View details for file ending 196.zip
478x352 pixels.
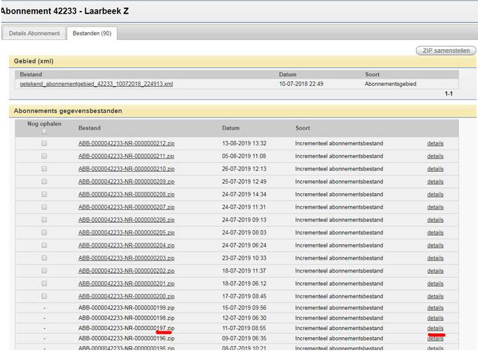(x=435, y=338)
